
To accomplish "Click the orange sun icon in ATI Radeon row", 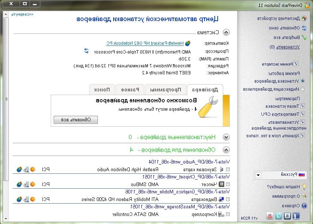I will coord(33,199).
